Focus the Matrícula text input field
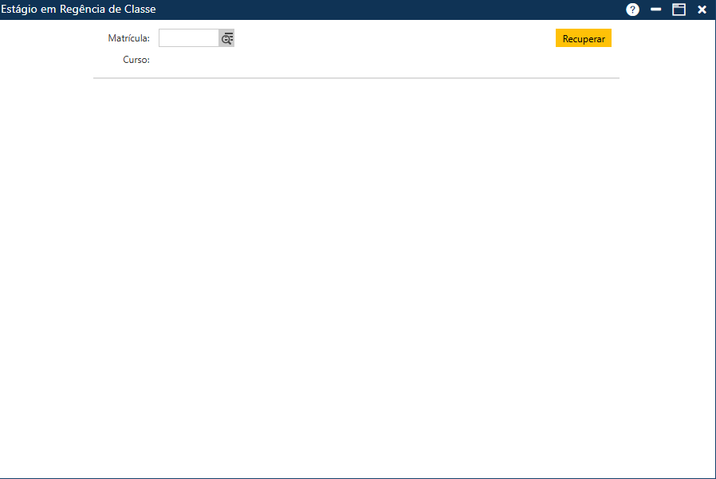 coord(189,38)
